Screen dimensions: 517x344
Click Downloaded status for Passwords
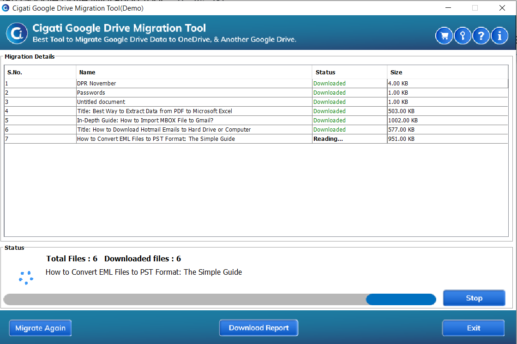point(350,93)
